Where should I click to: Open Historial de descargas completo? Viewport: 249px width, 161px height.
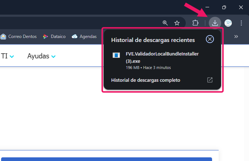point(162,80)
